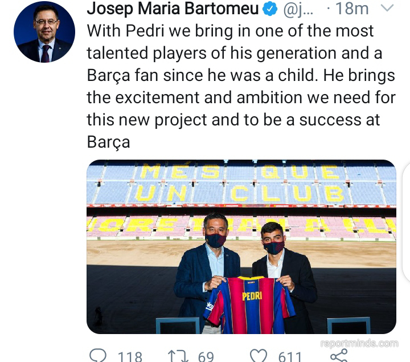This screenshot has width=410, height=362.
Task: Open Josep Maria Bartomeu's profile picture
Action: pyautogui.click(x=44, y=32)
